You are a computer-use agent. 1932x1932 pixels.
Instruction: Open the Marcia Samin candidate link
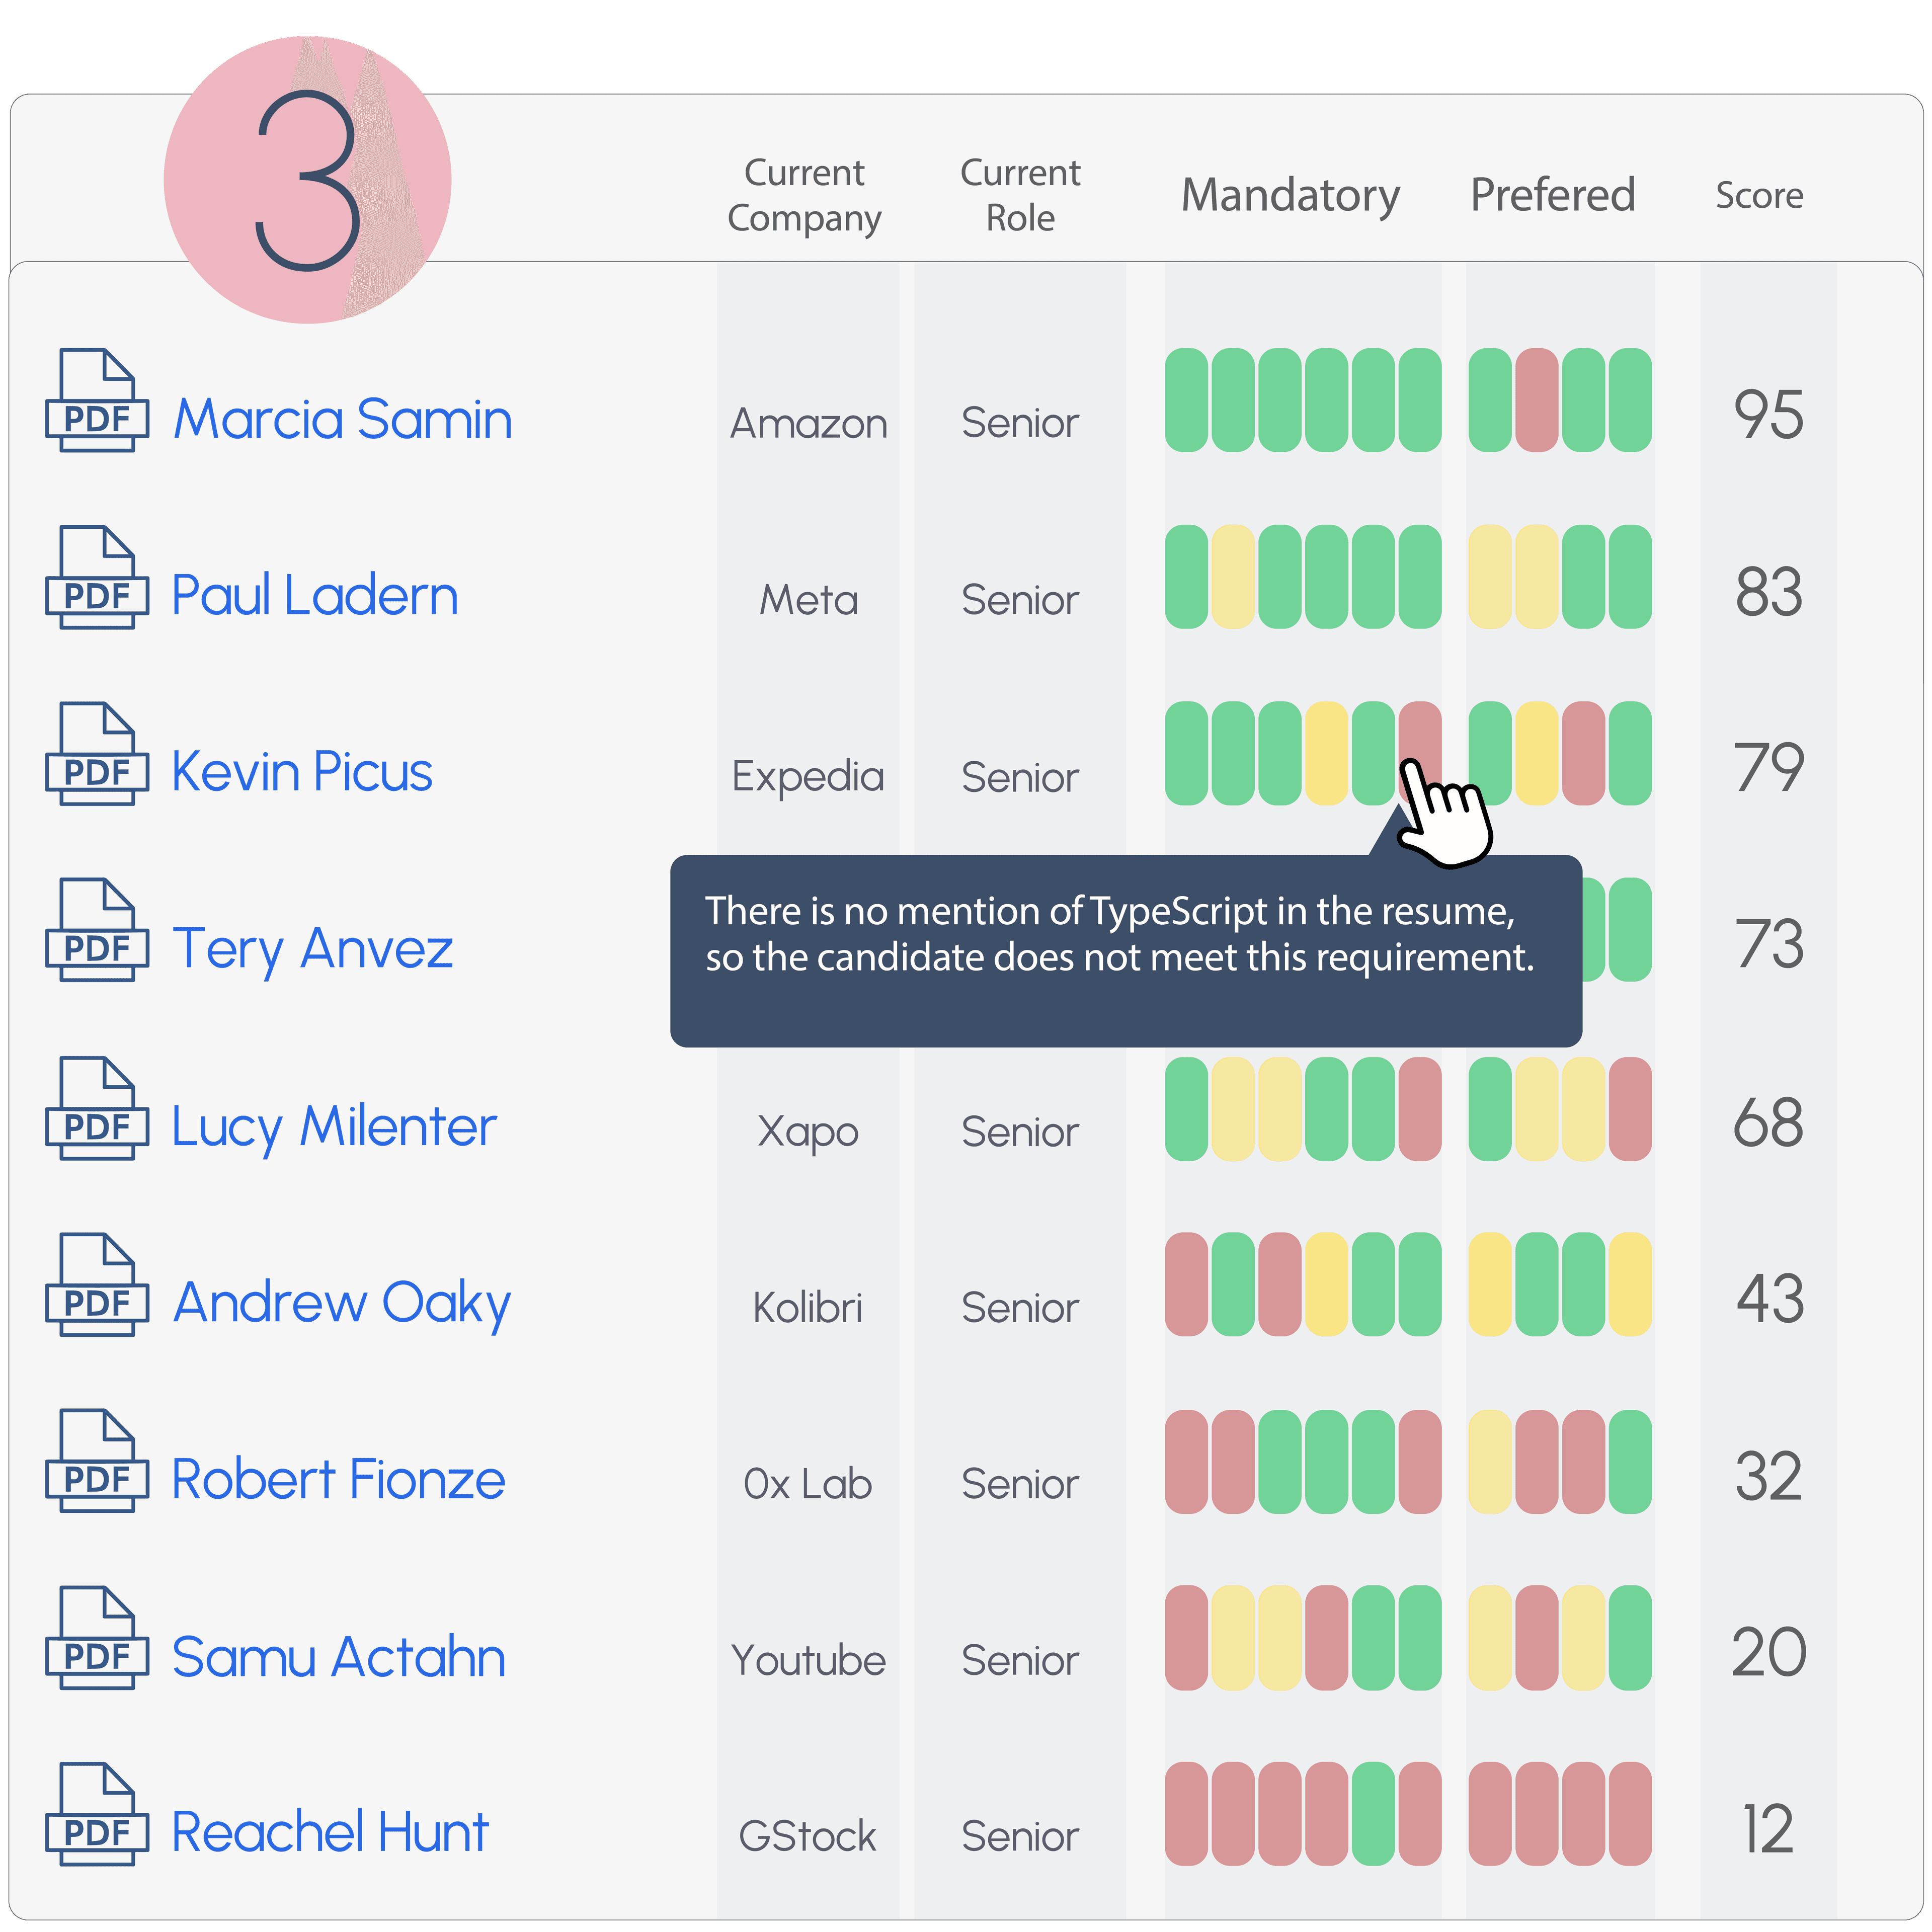[x=342, y=419]
